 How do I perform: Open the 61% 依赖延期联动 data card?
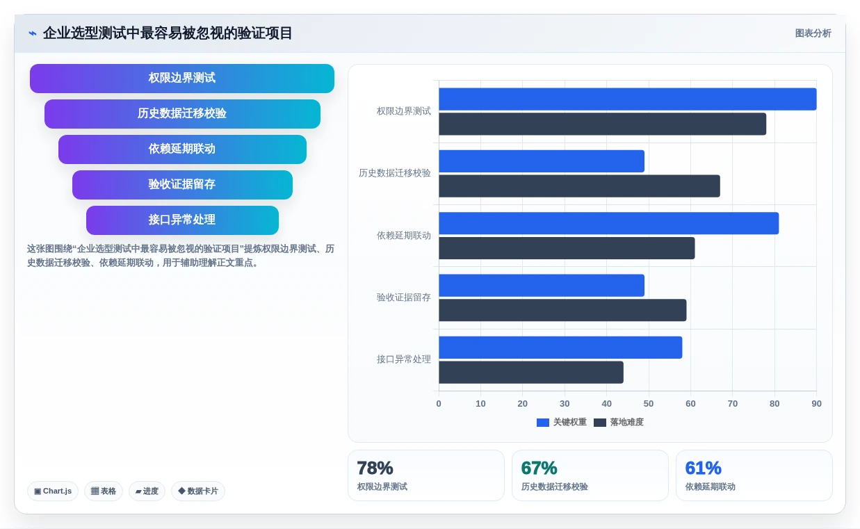(754, 475)
